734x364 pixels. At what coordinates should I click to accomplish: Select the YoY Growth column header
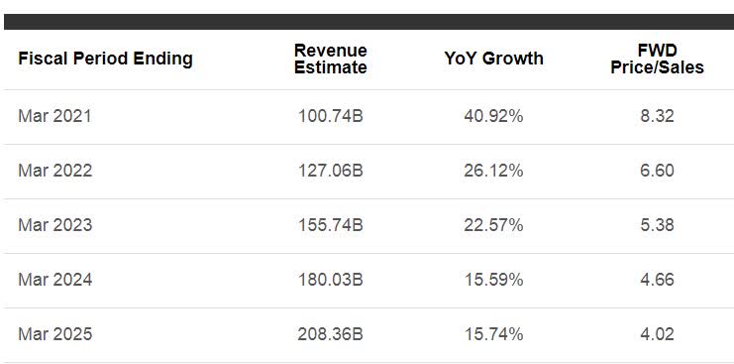tap(494, 59)
